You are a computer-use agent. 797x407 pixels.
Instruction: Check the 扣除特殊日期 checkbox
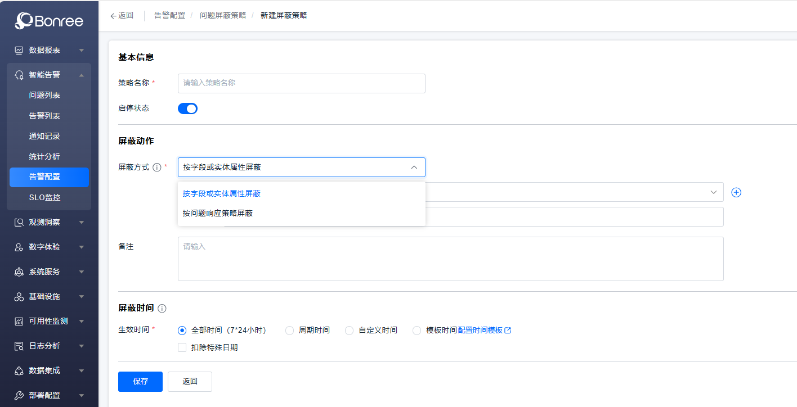coord(182,347)
